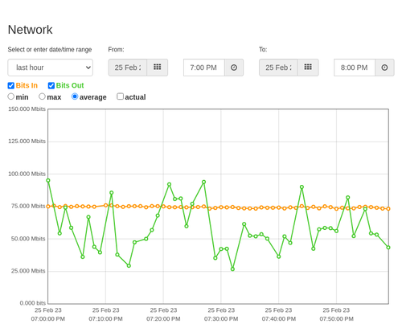Click the 150.000 Mbits axis label
Image resolution: width=402 pixels, height=324 pixels.
point(27,109)
